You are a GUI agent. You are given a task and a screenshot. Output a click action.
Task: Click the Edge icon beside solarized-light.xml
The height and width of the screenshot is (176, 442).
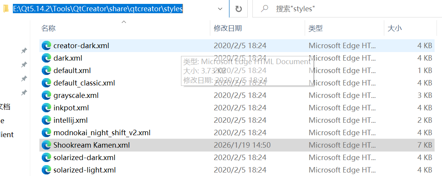(x=46, y=170)
